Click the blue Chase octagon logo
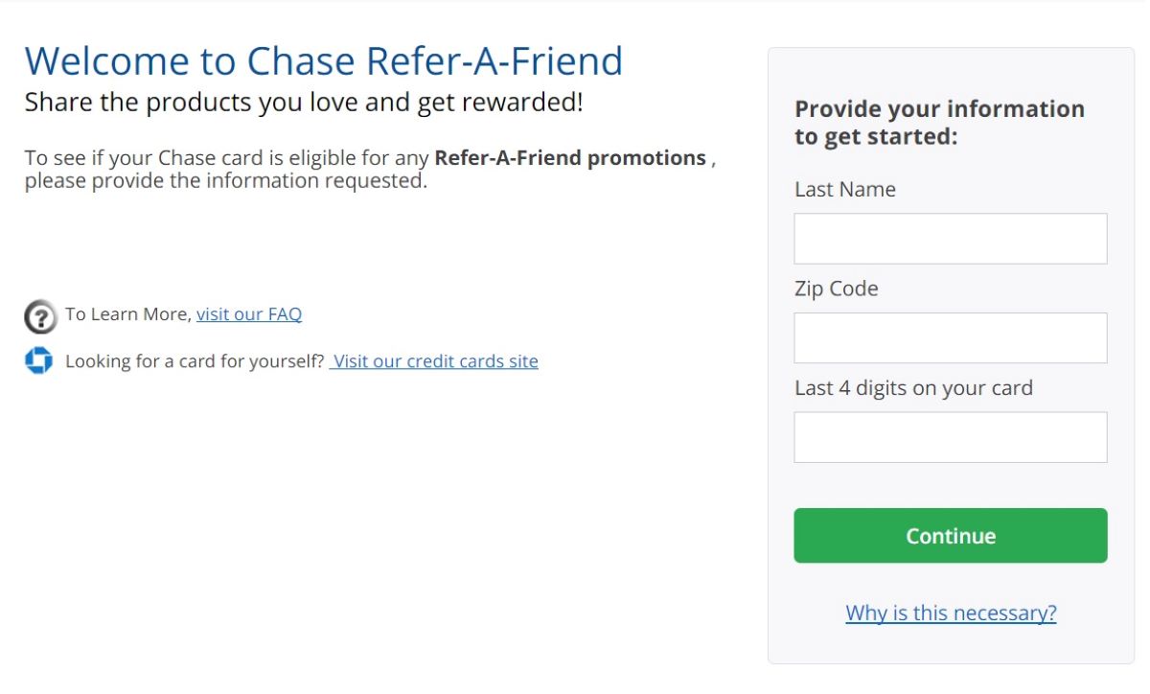The height and width of the screenshot is (694, 1150). (x=38, y=360)
